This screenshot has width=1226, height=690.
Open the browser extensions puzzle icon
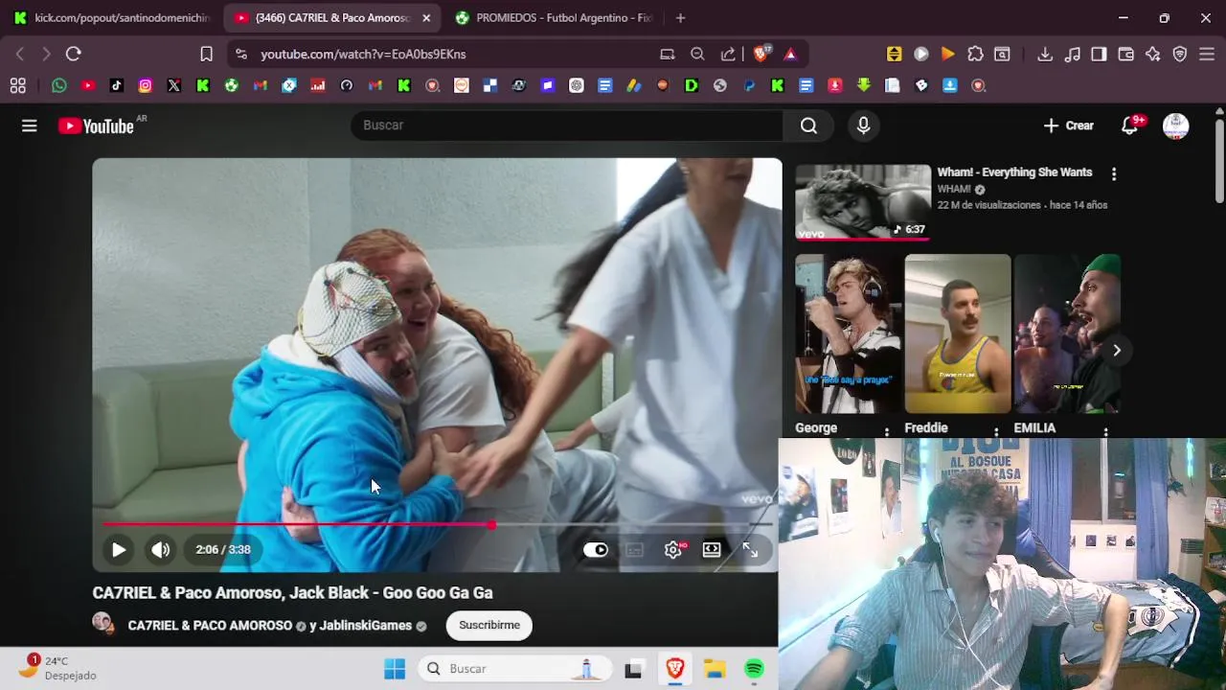(x=975, y=54)
